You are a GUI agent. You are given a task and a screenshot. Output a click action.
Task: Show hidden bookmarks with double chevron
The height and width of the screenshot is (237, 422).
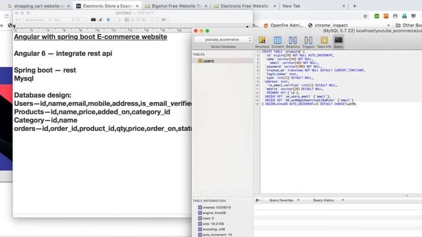[388, 25]
